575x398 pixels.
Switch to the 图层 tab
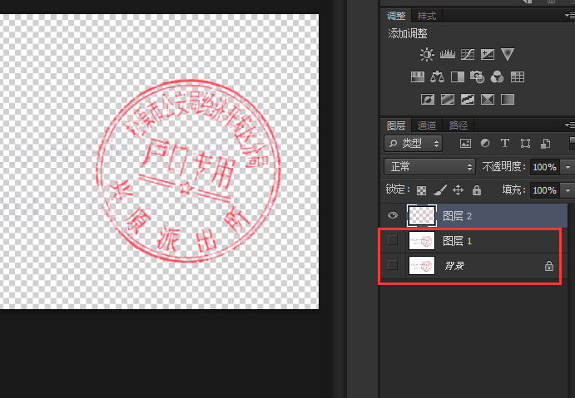(x=396, y=125)
